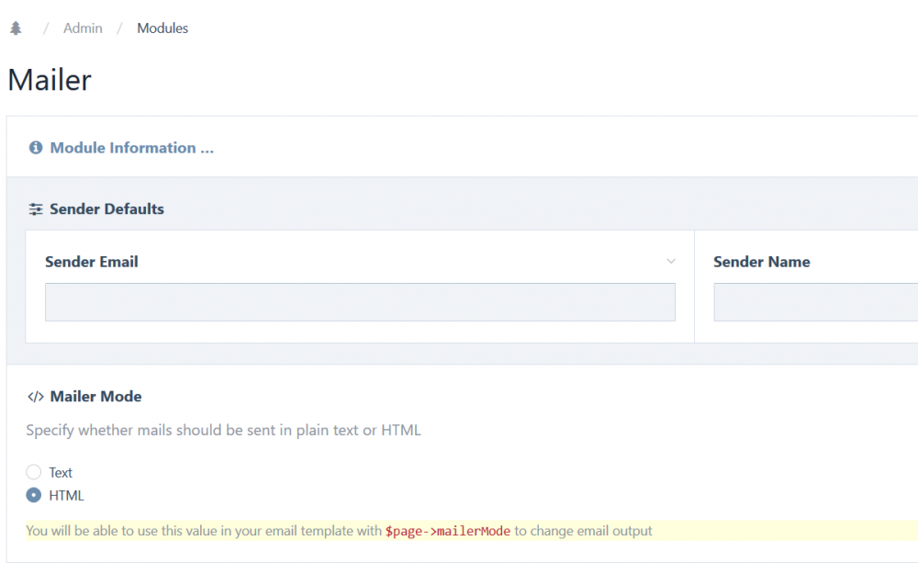Click the sliders icon in Sender Defaults header
Image resolution: width=918 pixels, height=563 pixels.
[35, 208]
